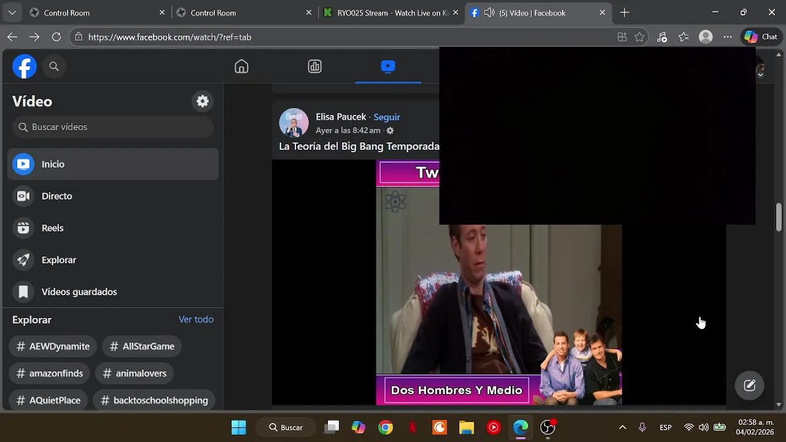The height and width of the screenshot is (442, 786).
Task: Click the post timestamp Ayer a las 8:42 am
Action: tap(348, 131)
